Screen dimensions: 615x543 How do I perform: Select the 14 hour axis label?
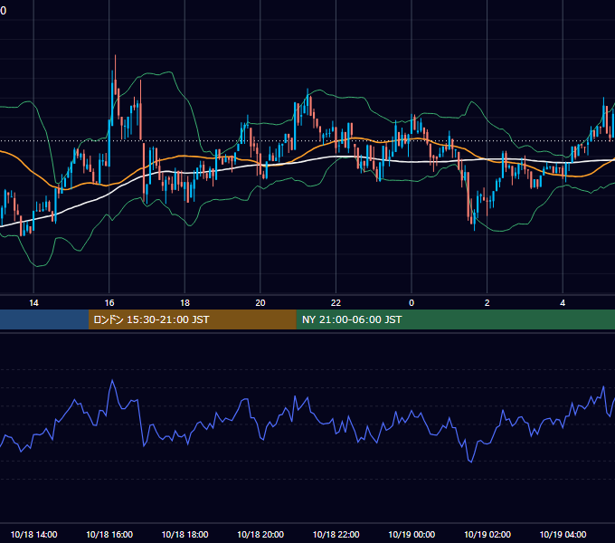pos(33,303)
